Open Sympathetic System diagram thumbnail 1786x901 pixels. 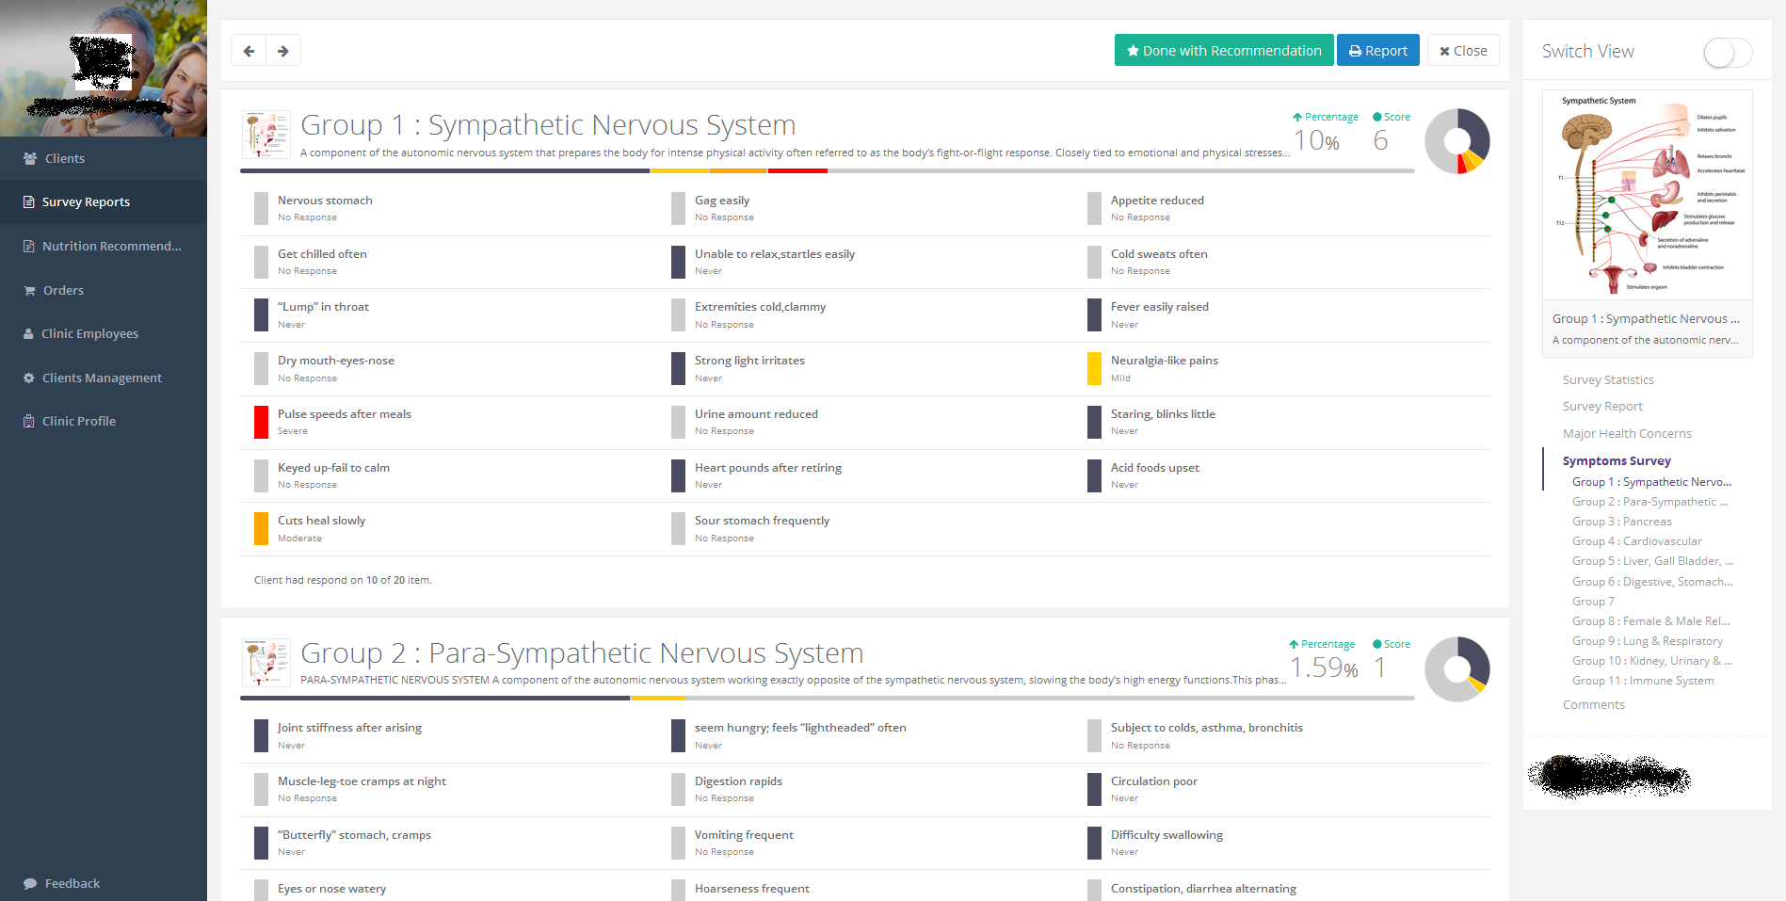coord(1647,194)
